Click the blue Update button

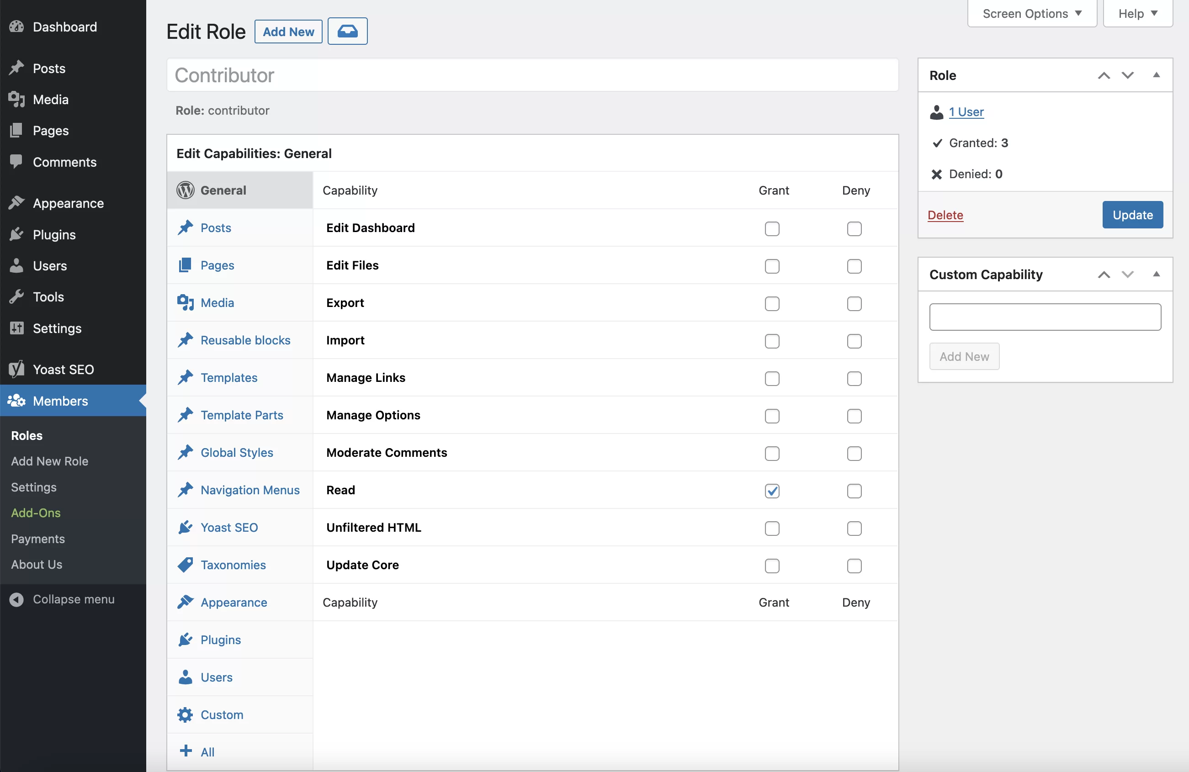tap(1132, 215)
